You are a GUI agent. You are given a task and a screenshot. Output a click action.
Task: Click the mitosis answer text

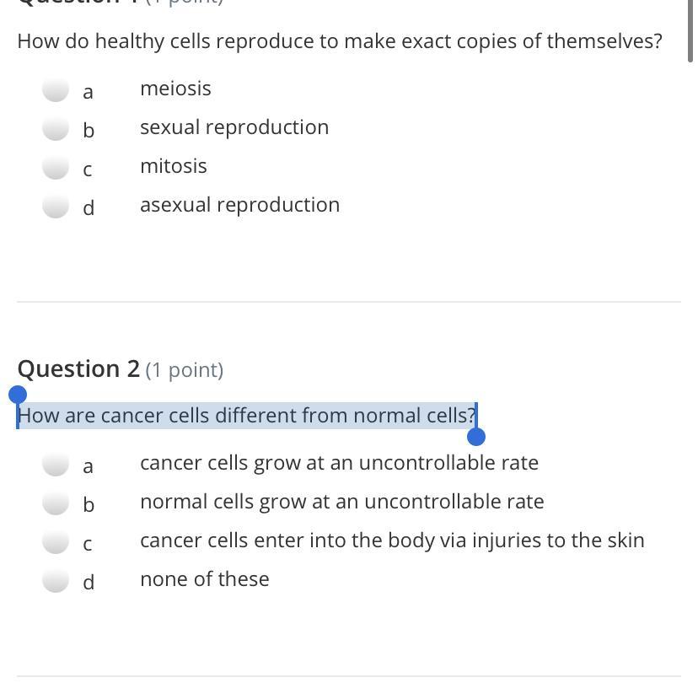(174, 166)
